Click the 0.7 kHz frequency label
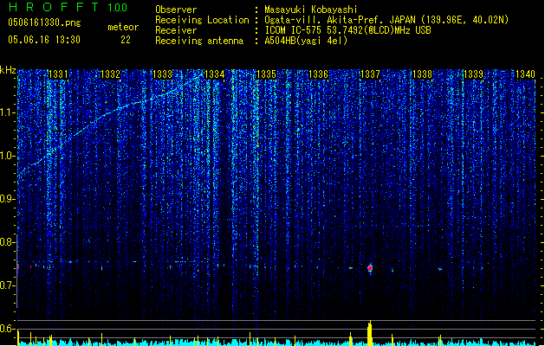545x346 pixels. click(x=8, y=285)
